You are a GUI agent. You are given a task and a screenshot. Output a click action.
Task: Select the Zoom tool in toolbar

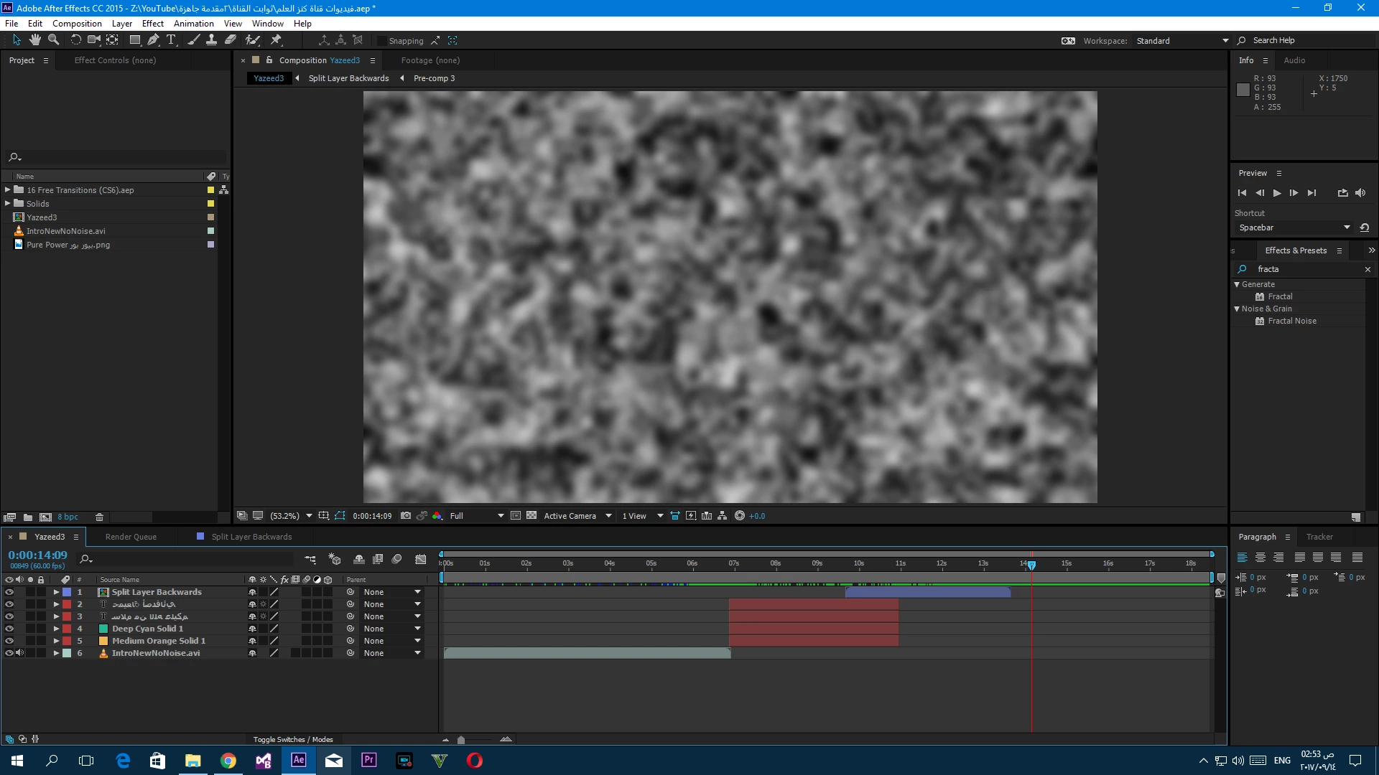click(x=53, y=40)
